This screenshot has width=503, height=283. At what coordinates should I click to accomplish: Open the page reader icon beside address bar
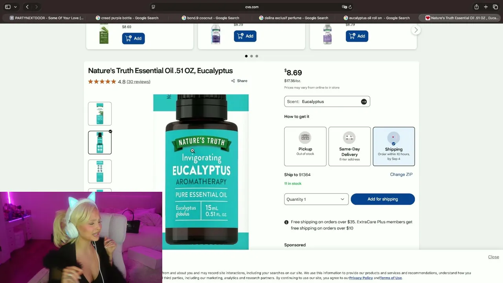click(153, 7)
